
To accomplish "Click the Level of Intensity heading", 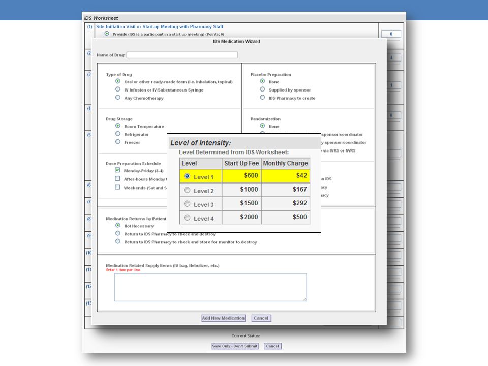I will (x=201, y=143).
